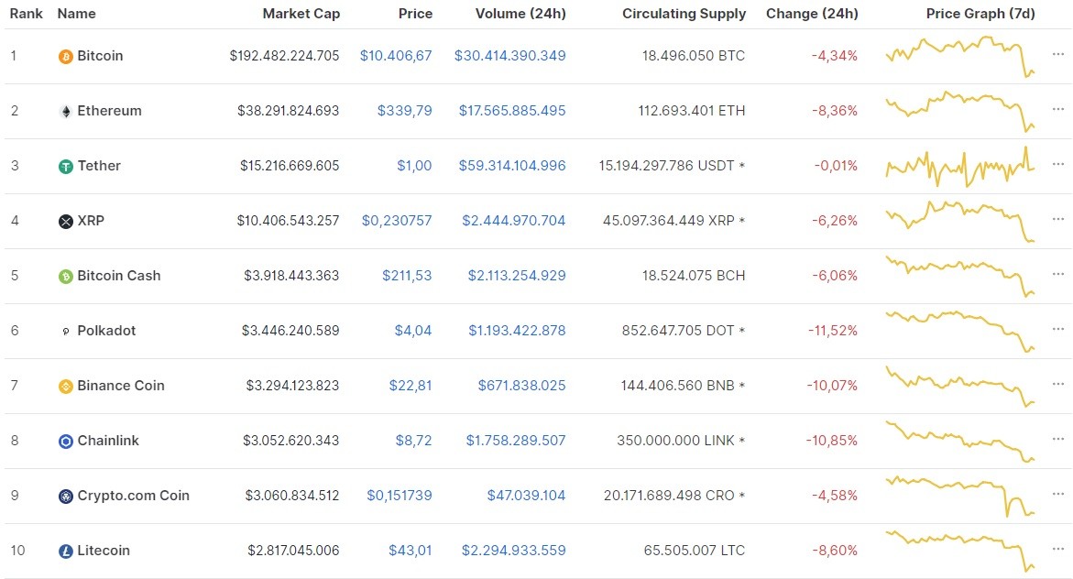The height and width of the screenshot is (579, 1073).
Task: Select the Polkadot logo icon
Action: click(x=64, y=331)
